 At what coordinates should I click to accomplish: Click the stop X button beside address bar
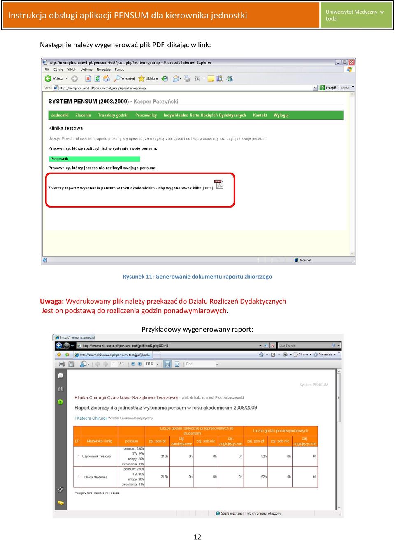point(272,346)
